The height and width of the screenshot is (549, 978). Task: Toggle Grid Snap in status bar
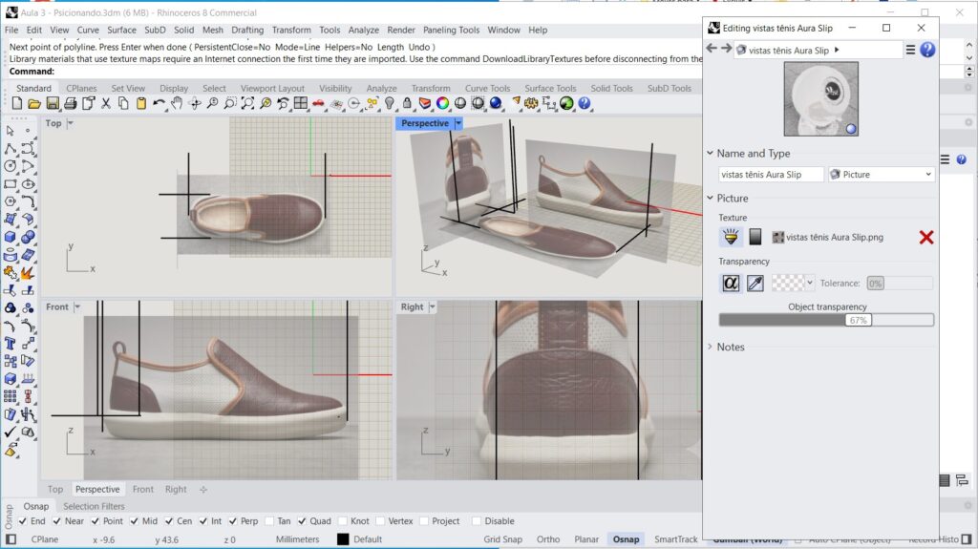click(x=502, y=539)
